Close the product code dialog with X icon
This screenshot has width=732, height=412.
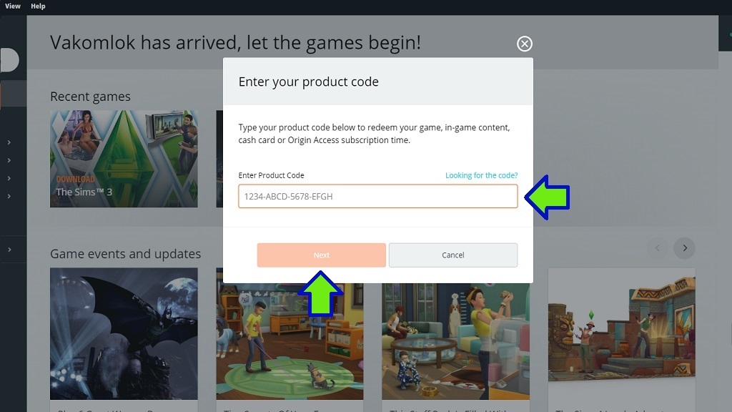[524, 44]
